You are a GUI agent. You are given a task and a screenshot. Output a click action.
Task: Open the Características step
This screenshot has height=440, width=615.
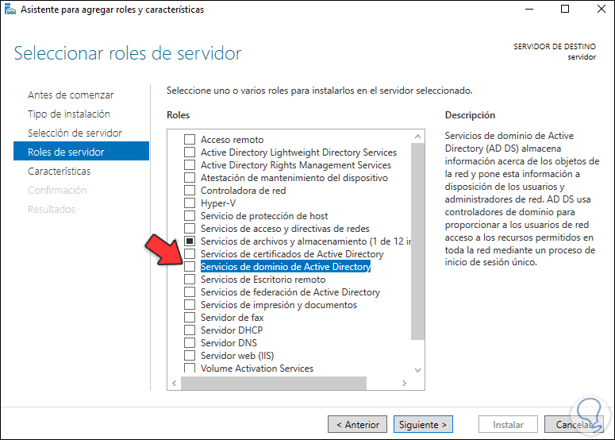(59, 171)
